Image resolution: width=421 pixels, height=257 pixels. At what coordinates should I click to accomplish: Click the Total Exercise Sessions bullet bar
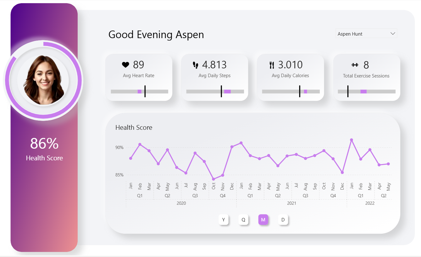[x=367, y=91]
